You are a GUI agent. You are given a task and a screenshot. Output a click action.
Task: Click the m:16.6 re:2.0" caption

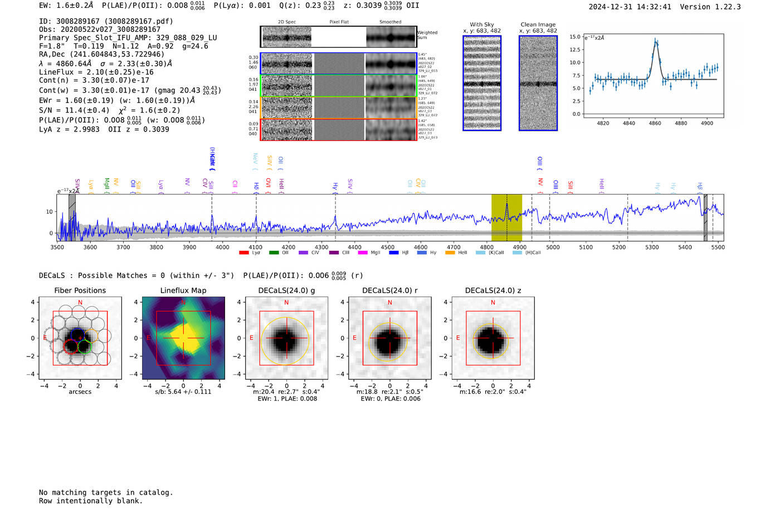(x=493, y=392)
